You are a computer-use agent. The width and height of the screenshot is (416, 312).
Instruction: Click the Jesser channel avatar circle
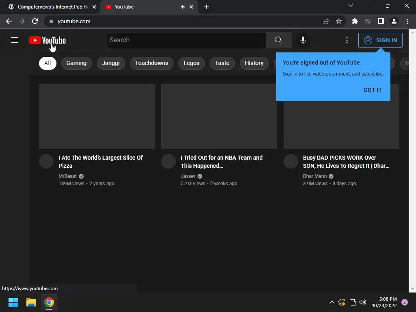pos(169,161)
